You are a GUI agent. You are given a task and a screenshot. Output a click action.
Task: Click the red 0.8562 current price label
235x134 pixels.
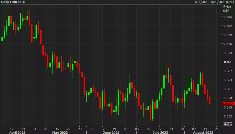pos(228,104)
